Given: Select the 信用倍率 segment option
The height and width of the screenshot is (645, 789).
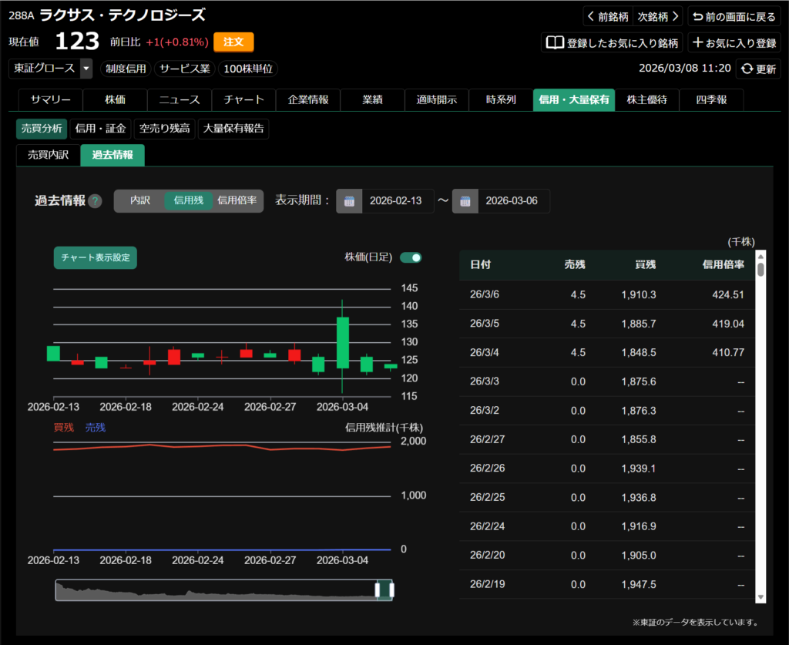Looking at the screenshot, I should 237,200.
